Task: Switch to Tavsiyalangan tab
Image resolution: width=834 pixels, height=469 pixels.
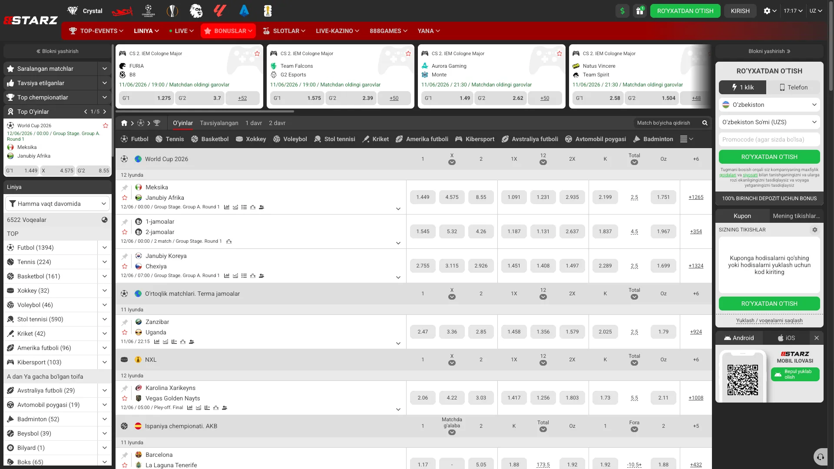Action: tap(219, 123)
